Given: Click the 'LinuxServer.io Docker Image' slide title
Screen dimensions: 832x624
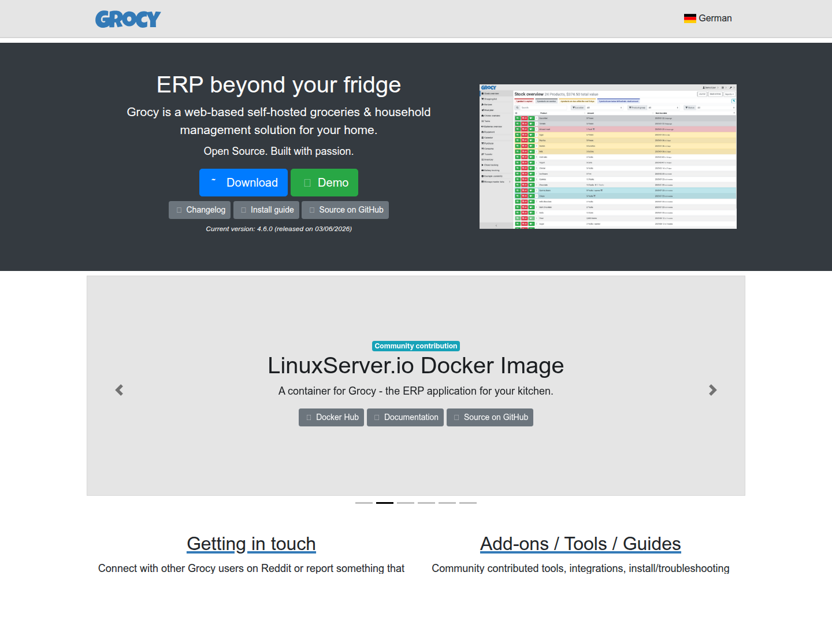Looking at the screenshot, I should tap(416, 366).
